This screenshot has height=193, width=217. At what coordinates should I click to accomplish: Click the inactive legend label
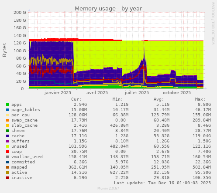coord(22,178)
